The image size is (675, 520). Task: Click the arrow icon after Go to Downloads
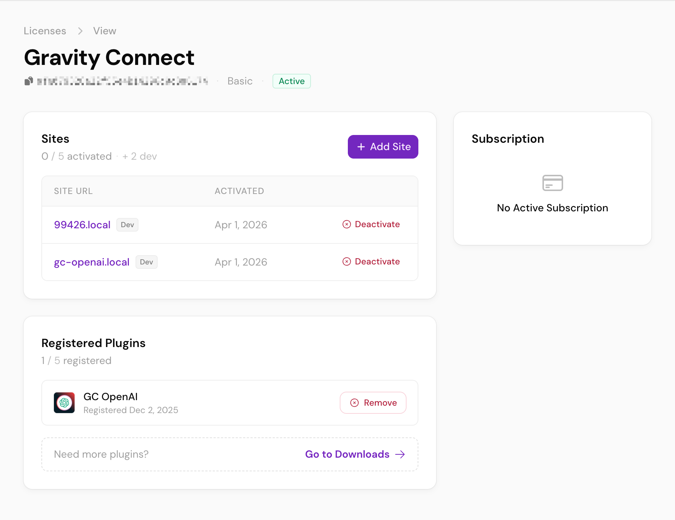point(400,454)
